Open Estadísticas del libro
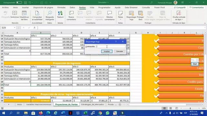 click(24, 15)
